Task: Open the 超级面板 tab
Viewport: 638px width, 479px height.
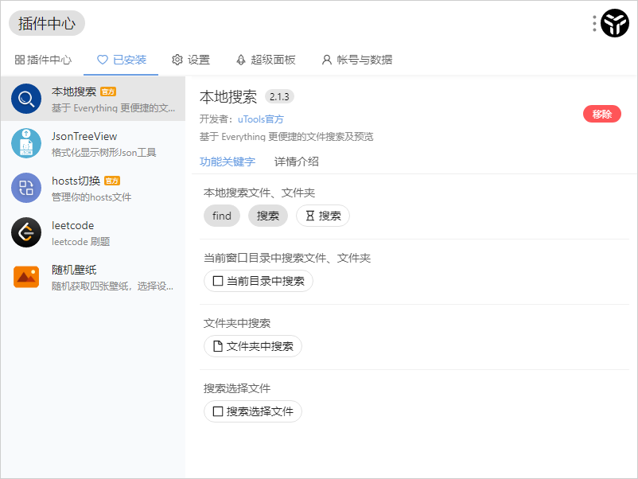Action: pos(266,60)
